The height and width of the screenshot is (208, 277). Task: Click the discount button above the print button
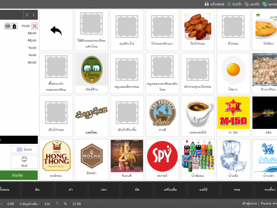coord(24,150)
